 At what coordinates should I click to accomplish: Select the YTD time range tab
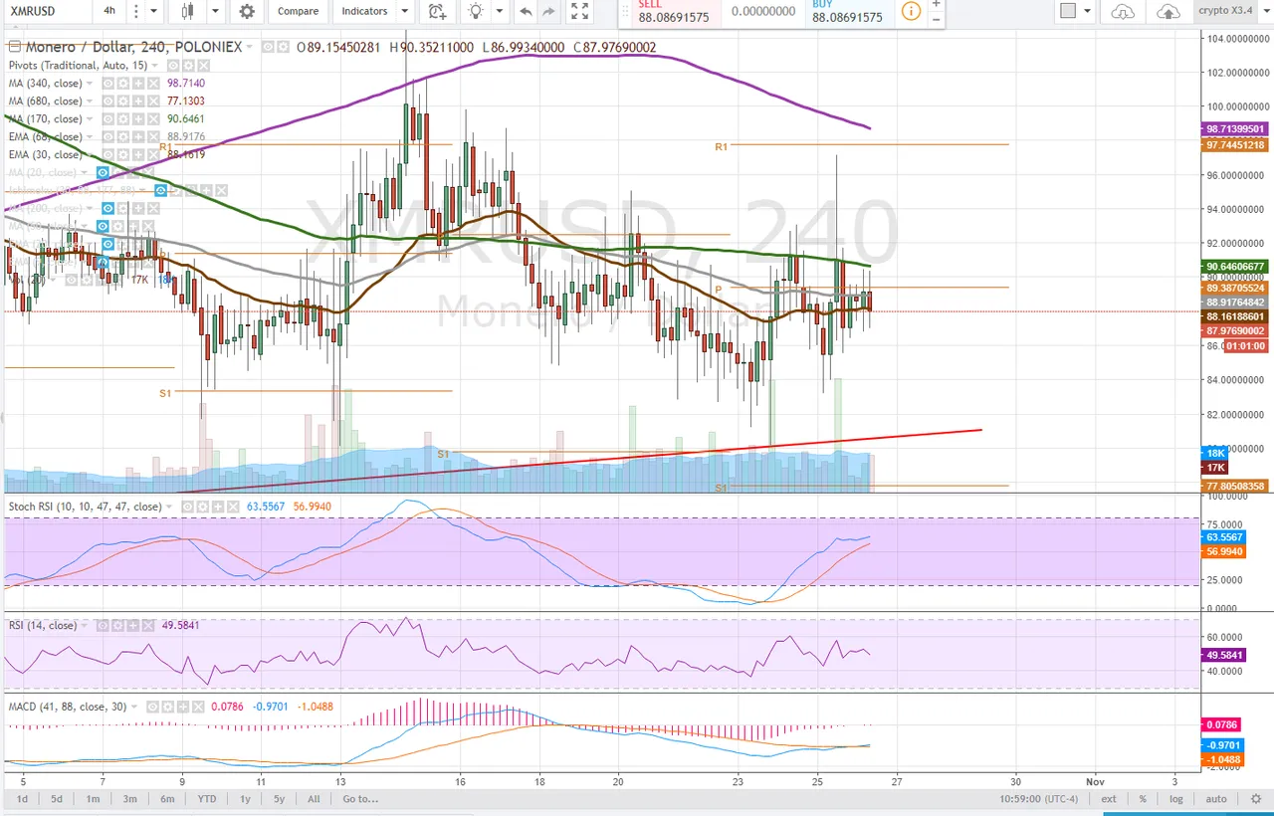[x=207, y=798]
